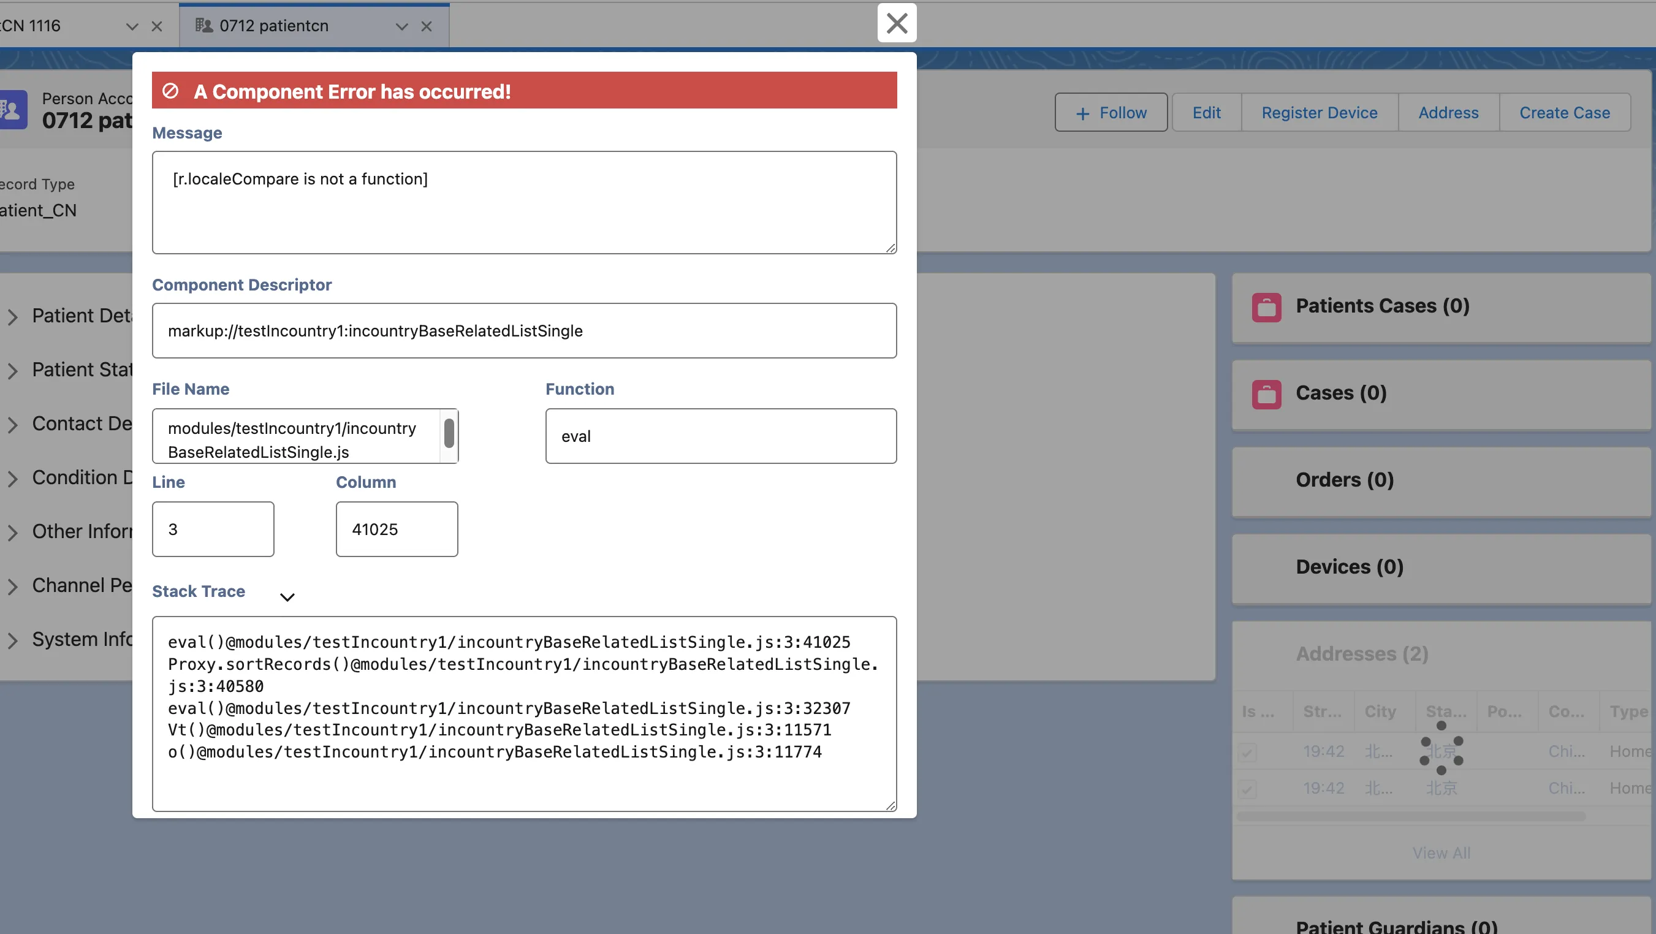
Task: Close the CN 1116 tab
Action: pos(157,26)
